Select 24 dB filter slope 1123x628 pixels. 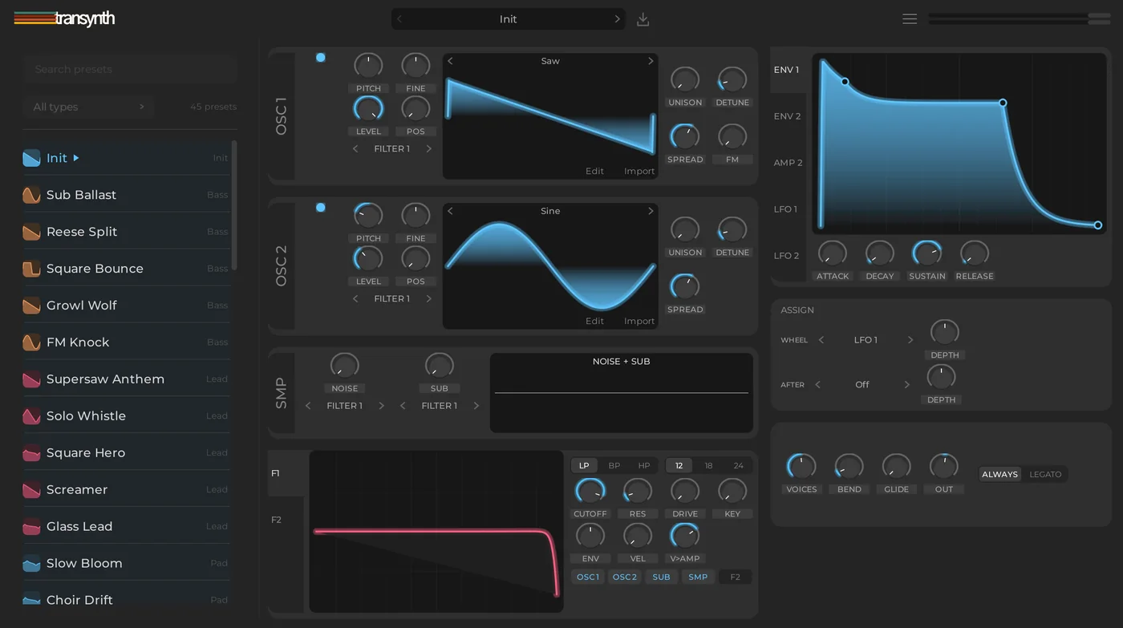tap(738, 465)
